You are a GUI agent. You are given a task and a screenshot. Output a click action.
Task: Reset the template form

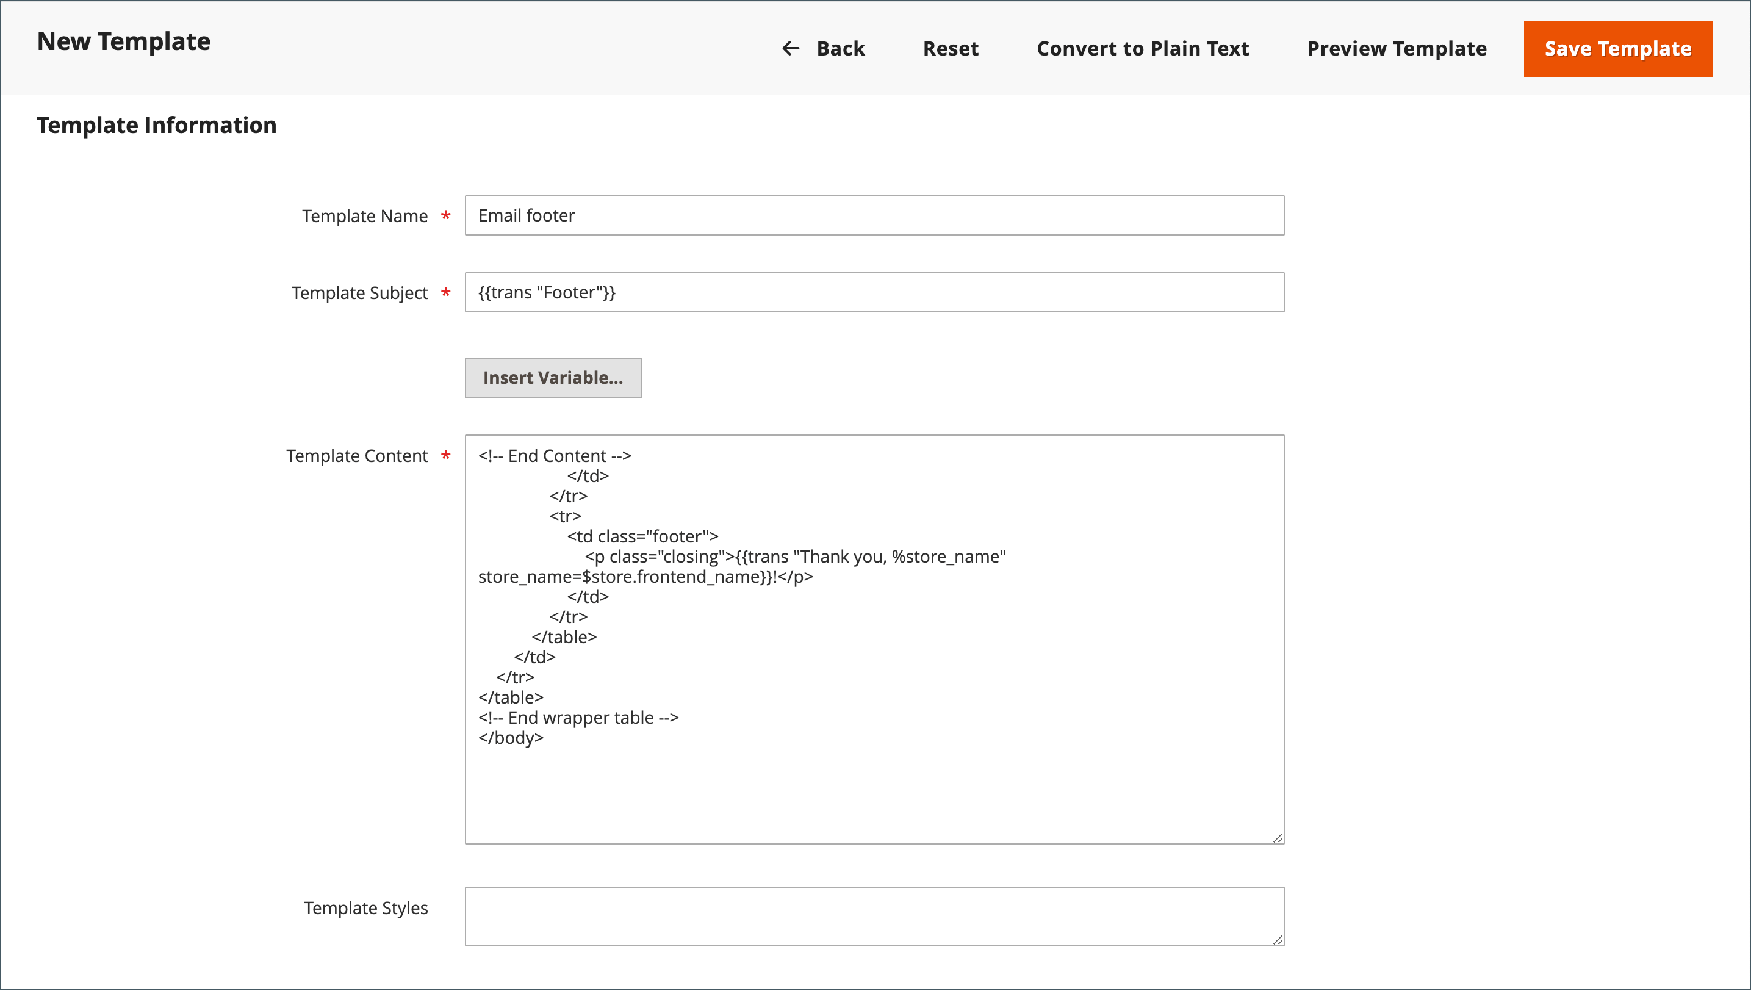950,48
